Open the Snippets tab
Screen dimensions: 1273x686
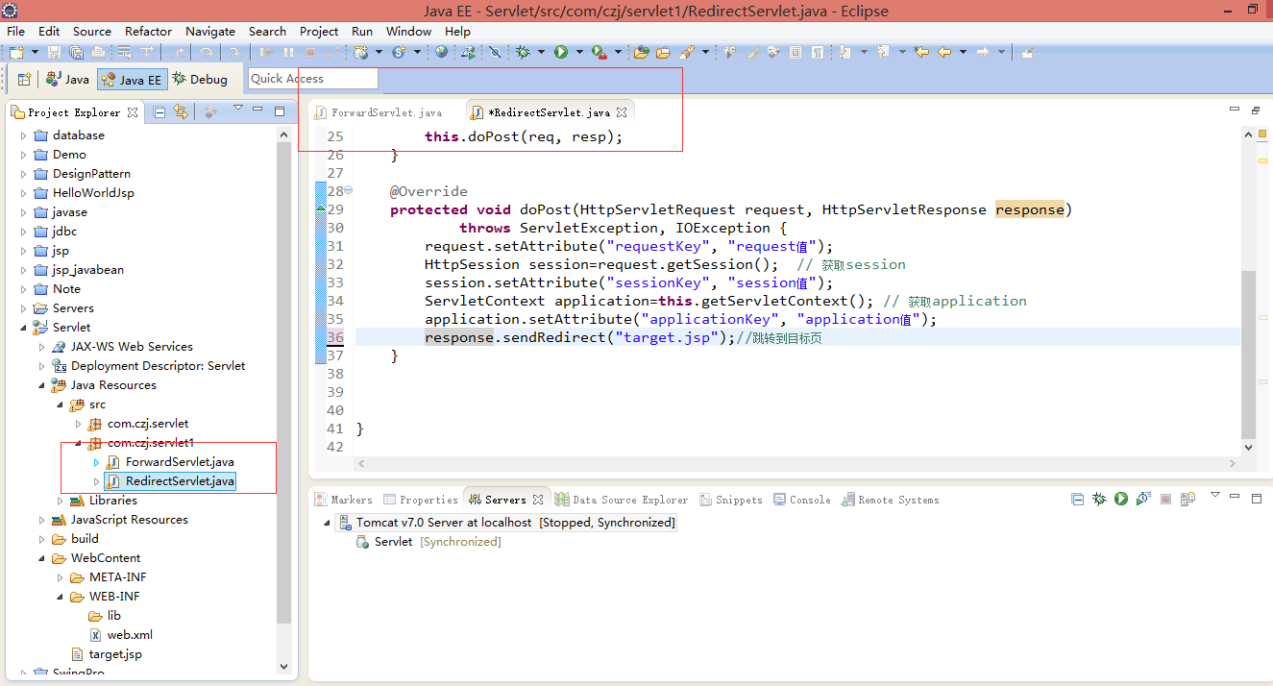(x=731, y=500)
